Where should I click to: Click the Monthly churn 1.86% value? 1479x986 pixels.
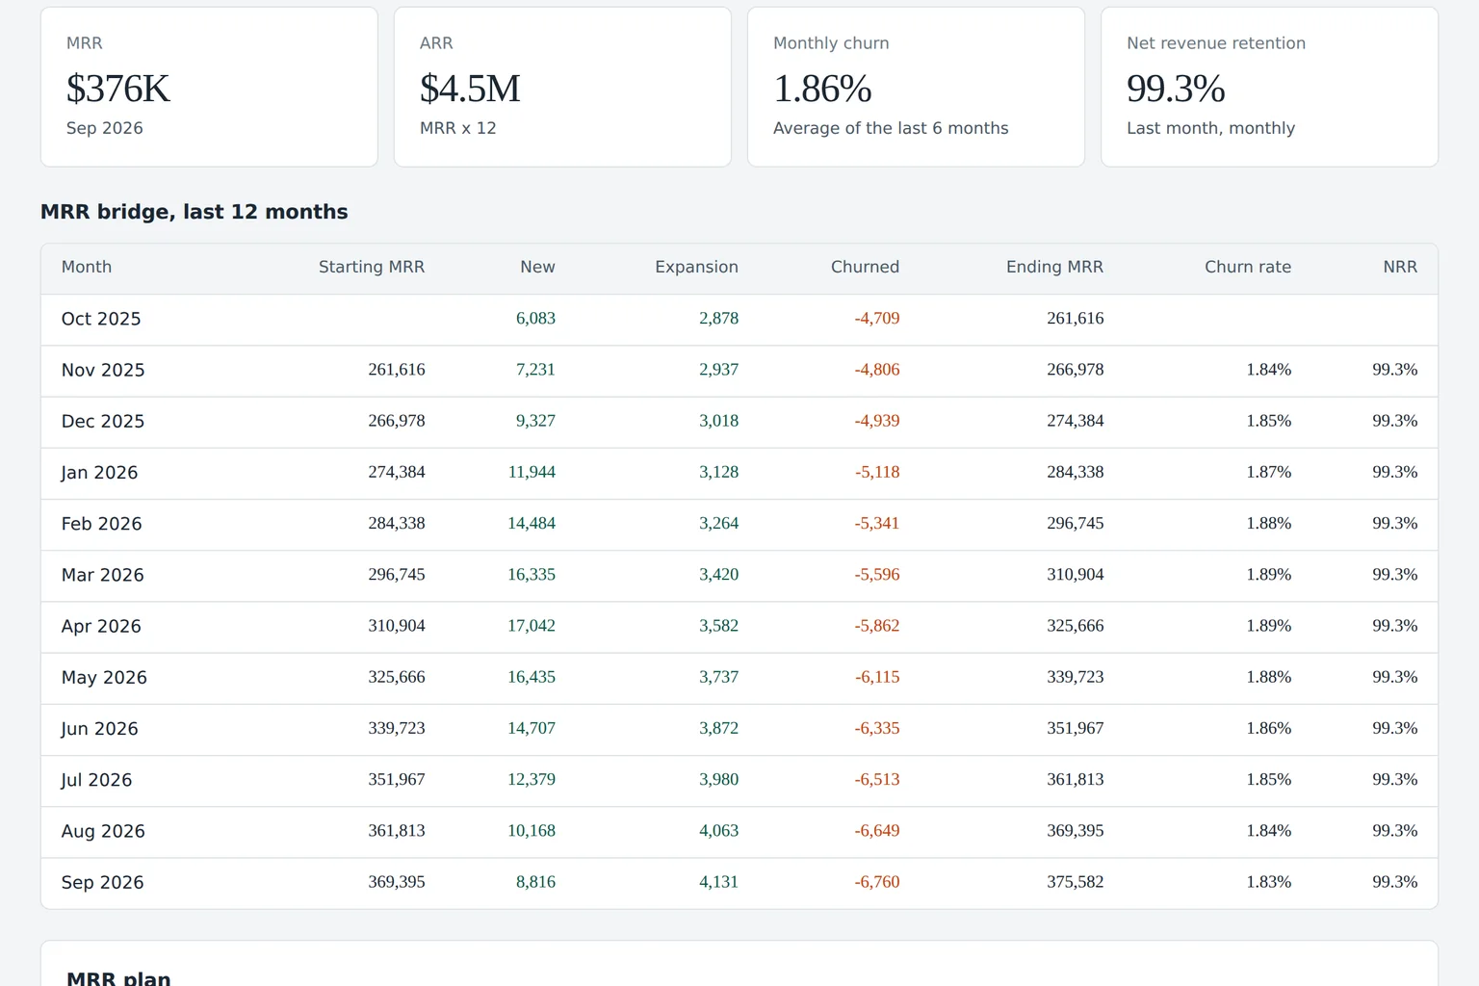[822, 89]
